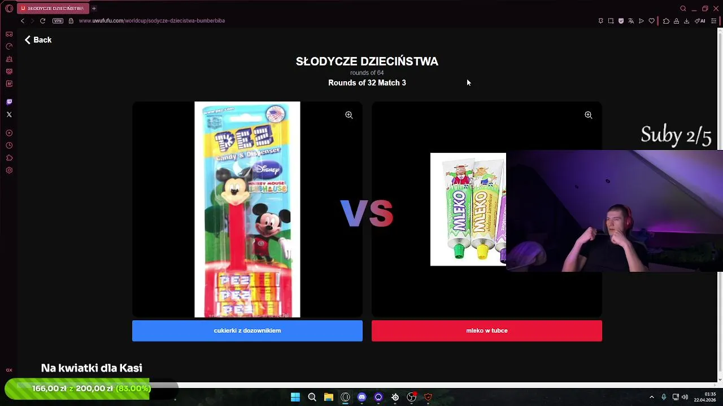This screenshot has height=406, width=723.
Task: Open the volume speaker tray icon
Action: click(x=685, y=397)
